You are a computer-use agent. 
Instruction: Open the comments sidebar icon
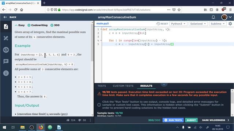(x=6, y=61)
